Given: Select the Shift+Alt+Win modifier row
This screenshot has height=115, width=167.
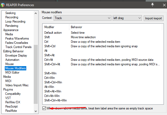Looking at the screenshot, I should [103, 91].
